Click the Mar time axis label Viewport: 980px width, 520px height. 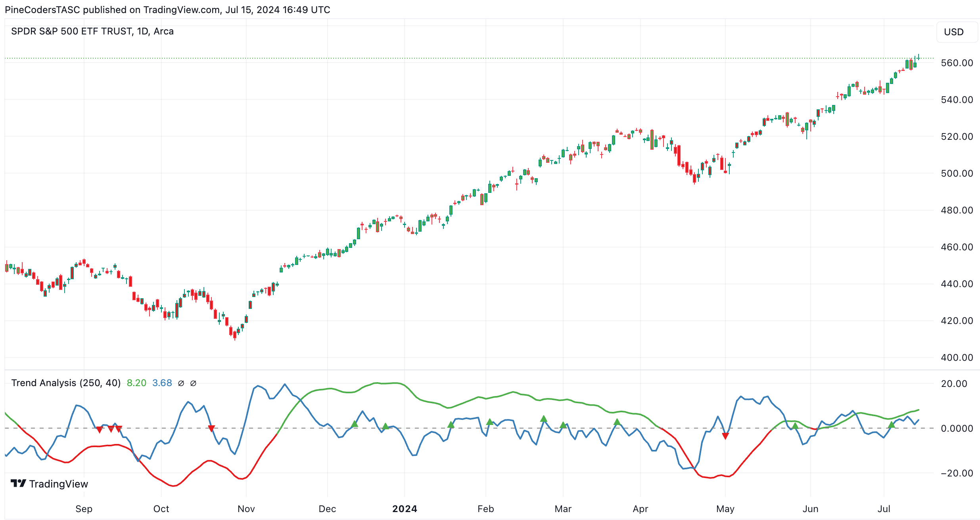(563, 509)
